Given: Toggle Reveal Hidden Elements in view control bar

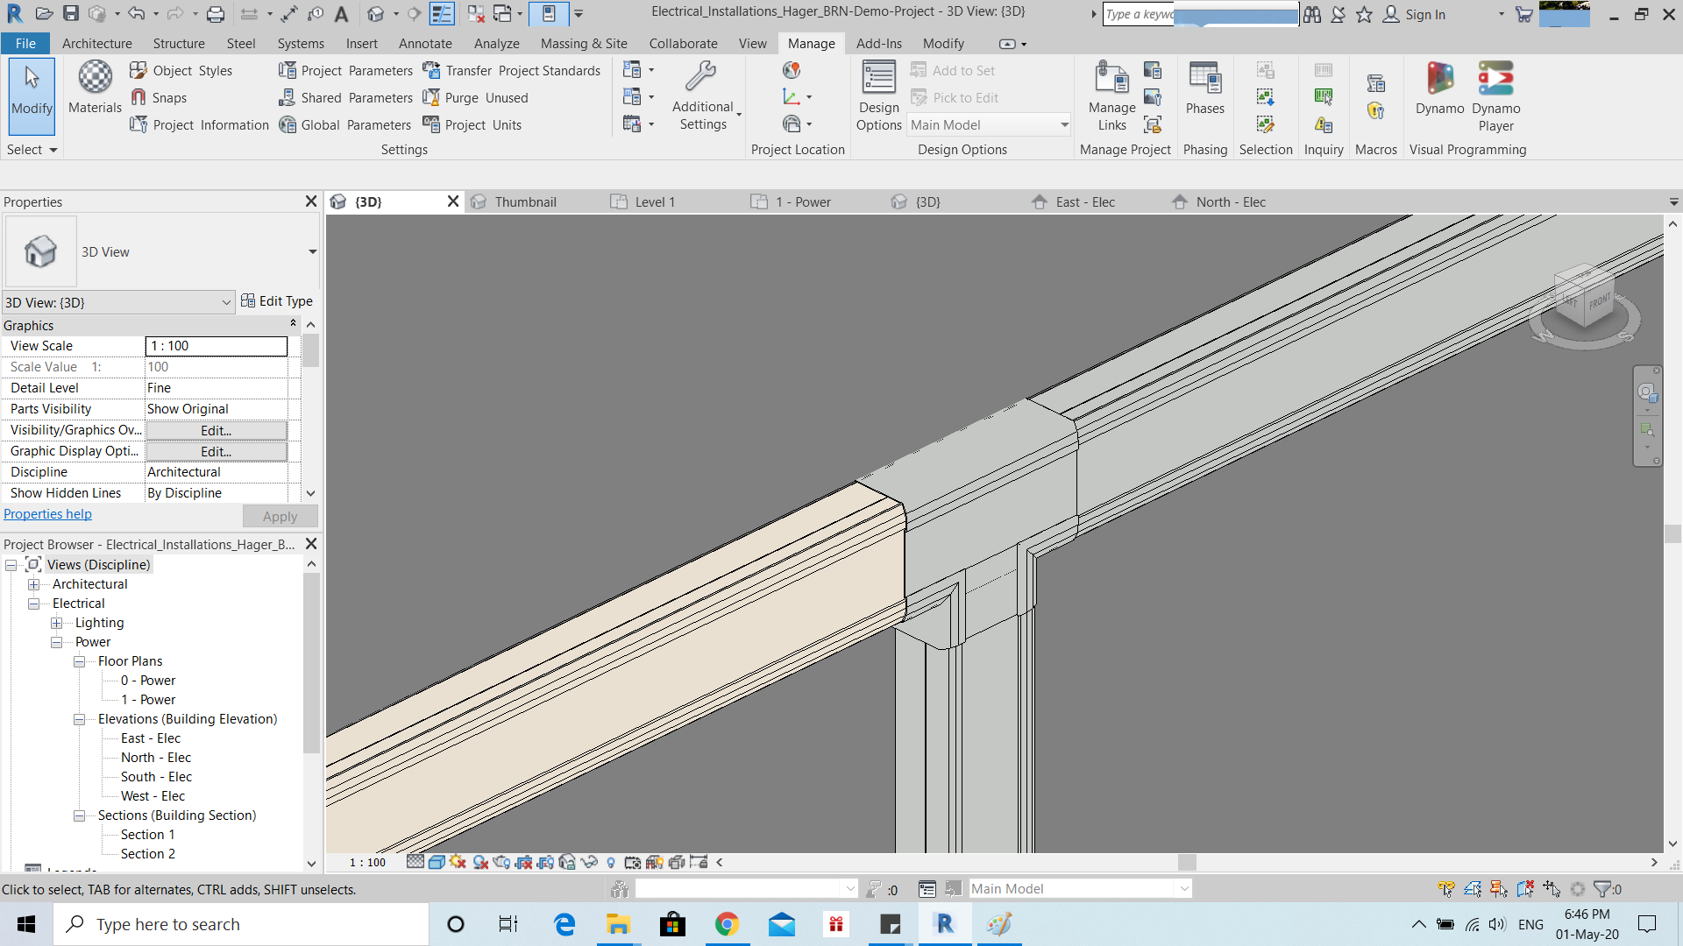Looking at the screenshot, I should coord(611,862).
